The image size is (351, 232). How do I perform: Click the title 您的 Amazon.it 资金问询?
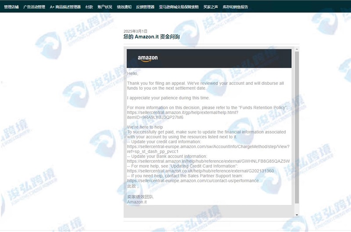151,37
